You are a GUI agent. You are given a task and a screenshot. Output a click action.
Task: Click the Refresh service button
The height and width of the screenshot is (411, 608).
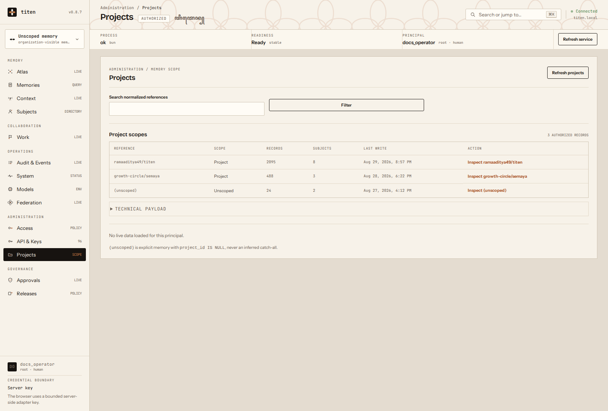click(x=578, y=39)
